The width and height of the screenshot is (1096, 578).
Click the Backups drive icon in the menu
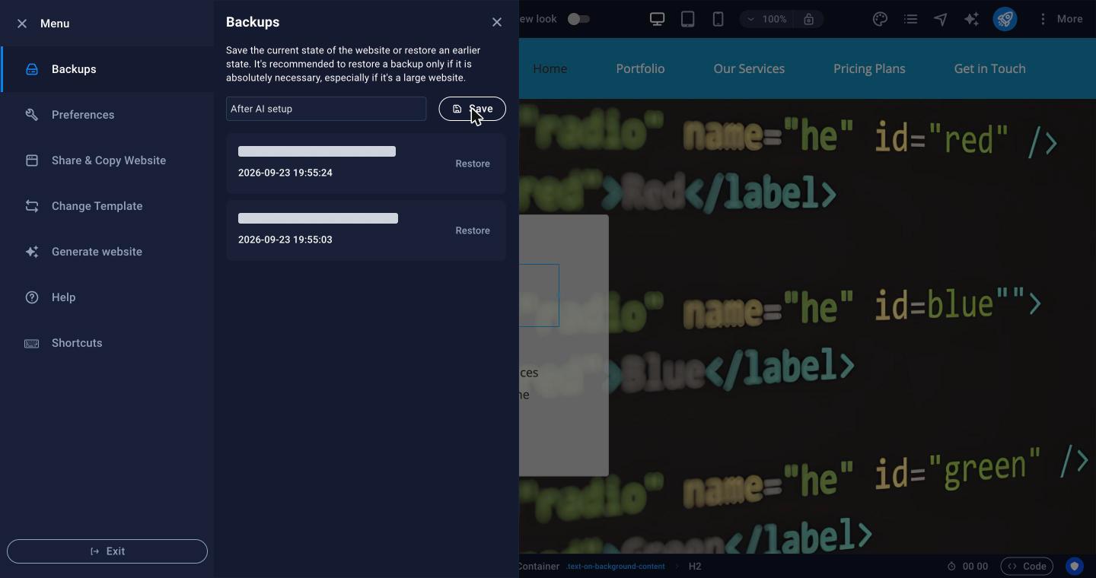(x=32, y=69)
